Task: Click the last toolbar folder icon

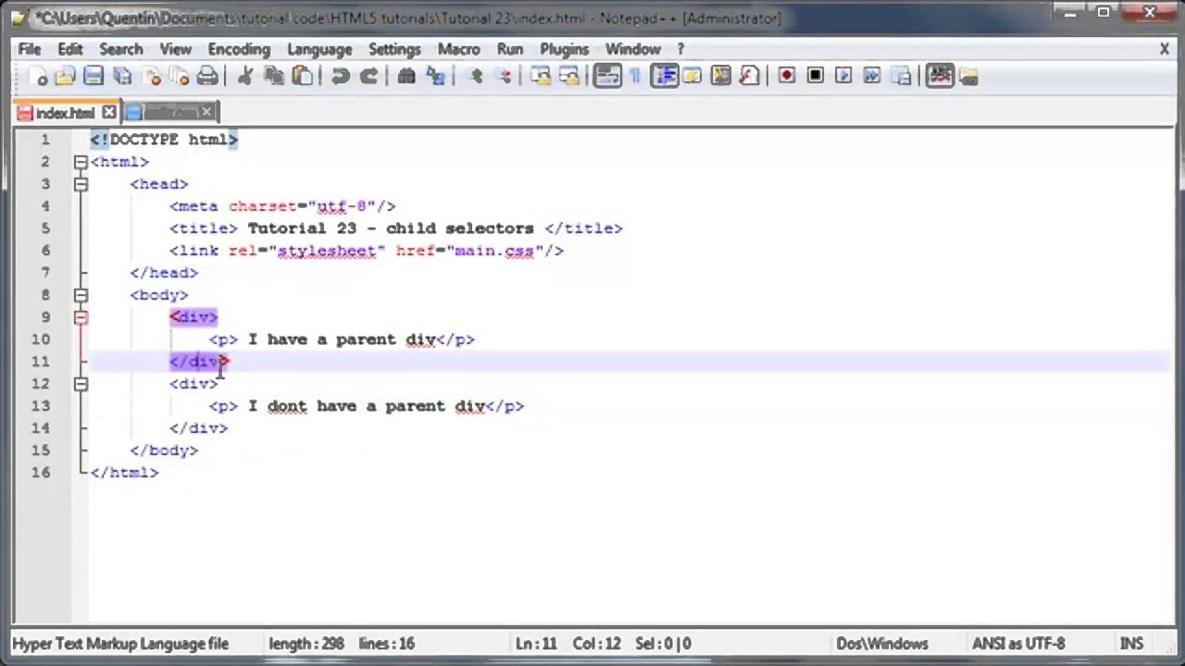Action: point(968,77)
